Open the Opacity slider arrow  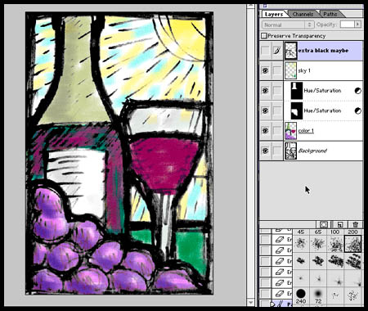(x=358, y=25)
